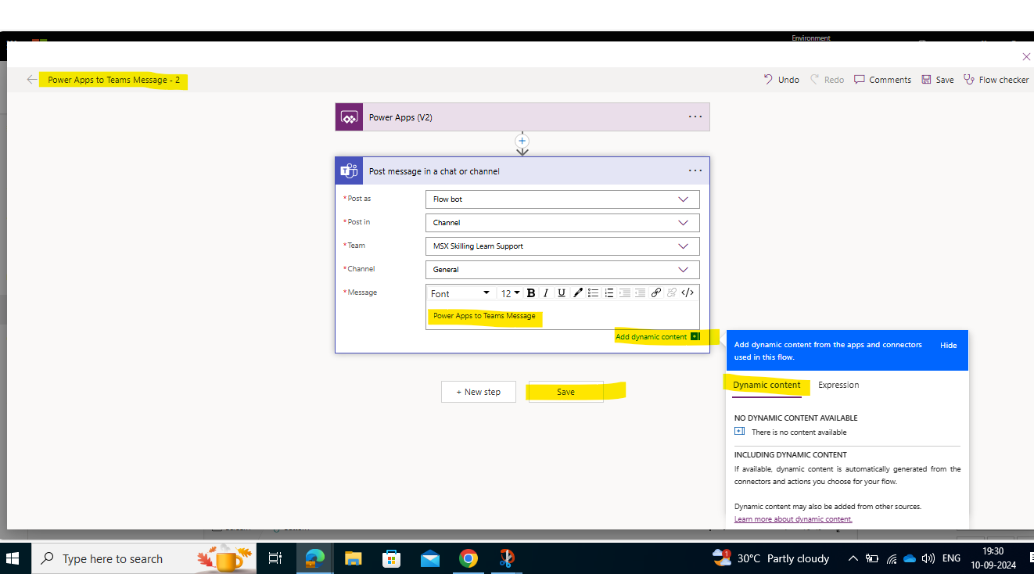1034x574 pixels.
Task: Open the font size 12 dropdown
Action: coord(511,293)
